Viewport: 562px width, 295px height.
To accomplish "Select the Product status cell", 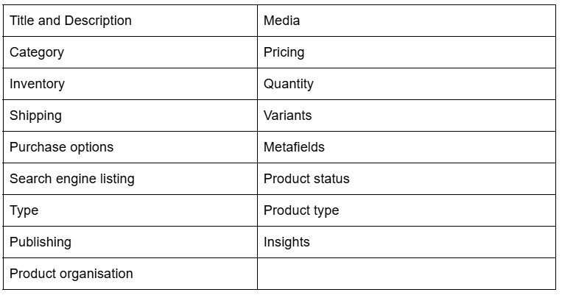I will point(407,179).
